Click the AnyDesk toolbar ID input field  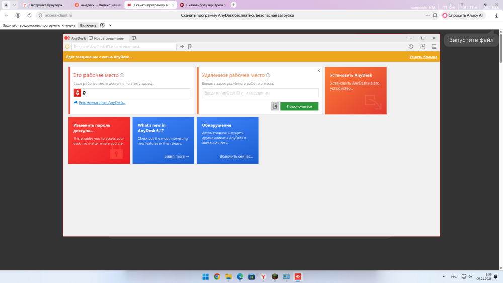tap(124, 47)
